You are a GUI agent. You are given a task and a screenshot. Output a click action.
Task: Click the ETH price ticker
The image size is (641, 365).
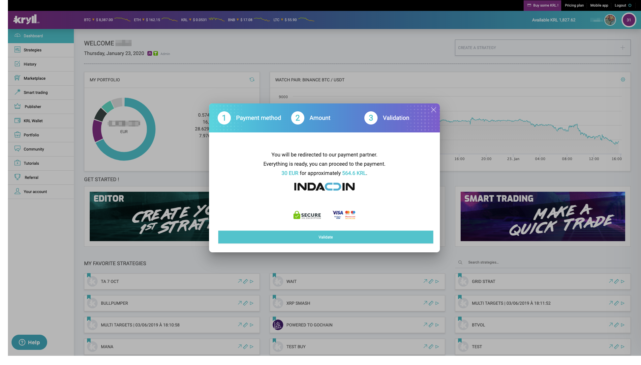pos(156,20)
